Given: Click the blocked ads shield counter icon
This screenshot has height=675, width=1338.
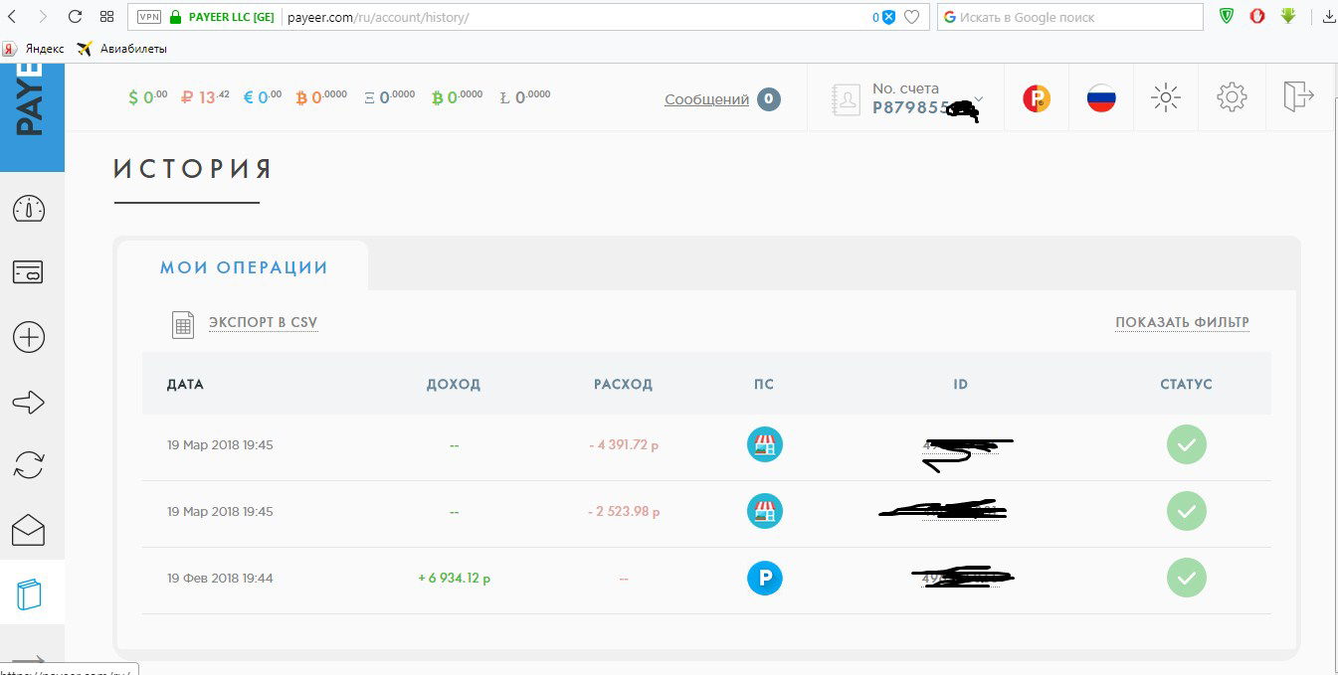Looking at the screenshot, I should tap(884, 17).
